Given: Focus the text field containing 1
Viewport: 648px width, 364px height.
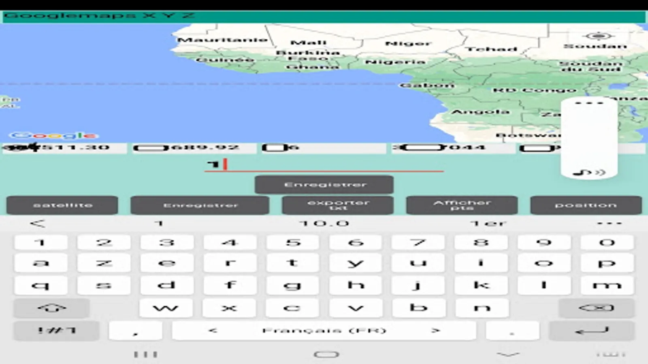Looking at the screenshot, I should click(324, 165).
